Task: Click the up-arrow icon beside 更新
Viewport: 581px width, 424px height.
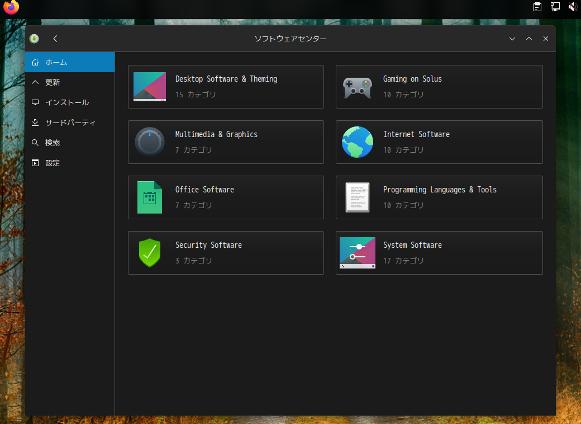Action: click(x=35, y=82)
